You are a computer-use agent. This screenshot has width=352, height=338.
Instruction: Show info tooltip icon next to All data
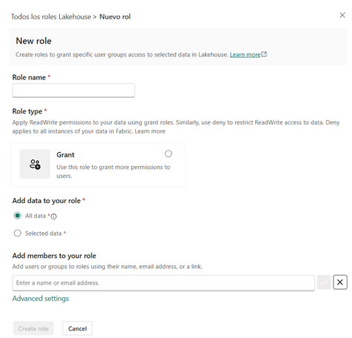pos(53,216)
